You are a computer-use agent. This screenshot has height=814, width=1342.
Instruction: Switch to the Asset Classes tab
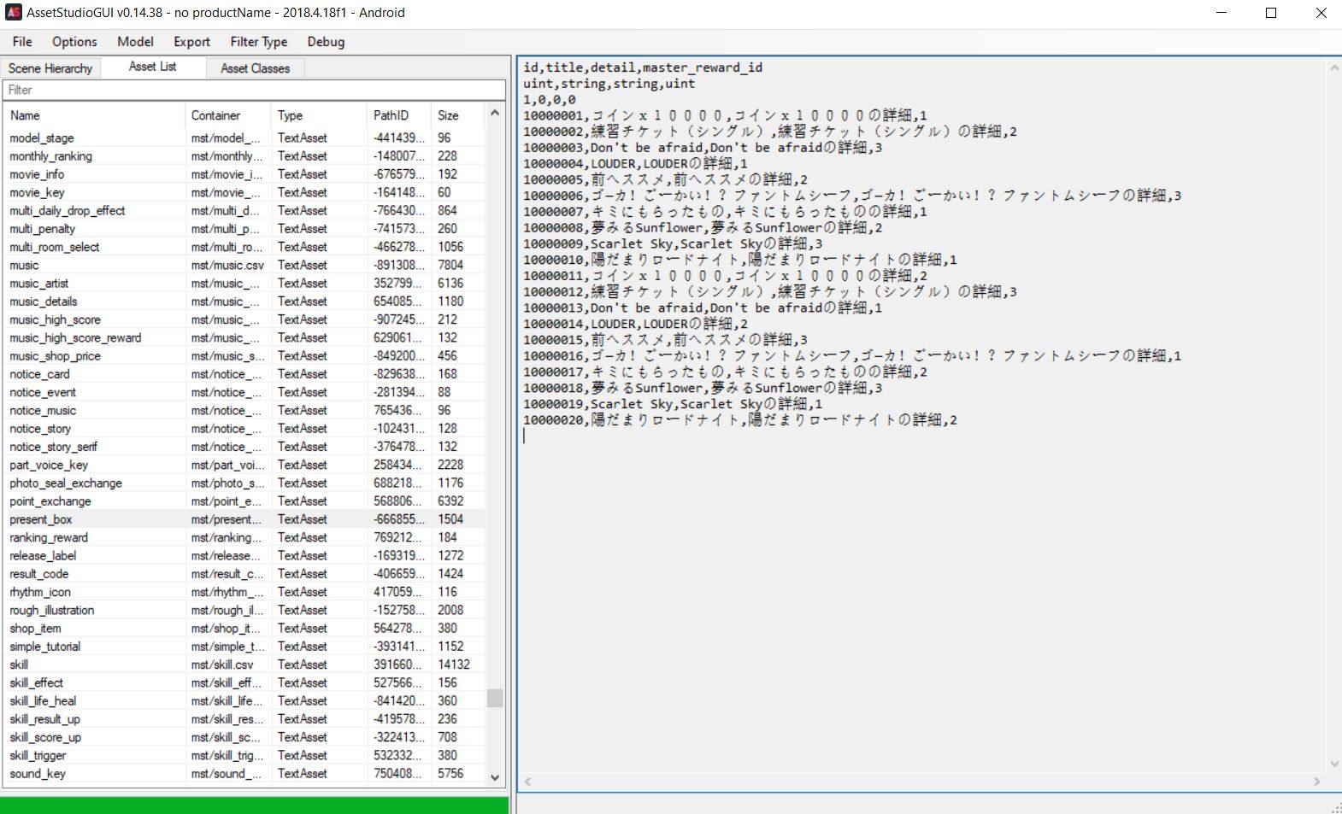(x=255, y=68)
